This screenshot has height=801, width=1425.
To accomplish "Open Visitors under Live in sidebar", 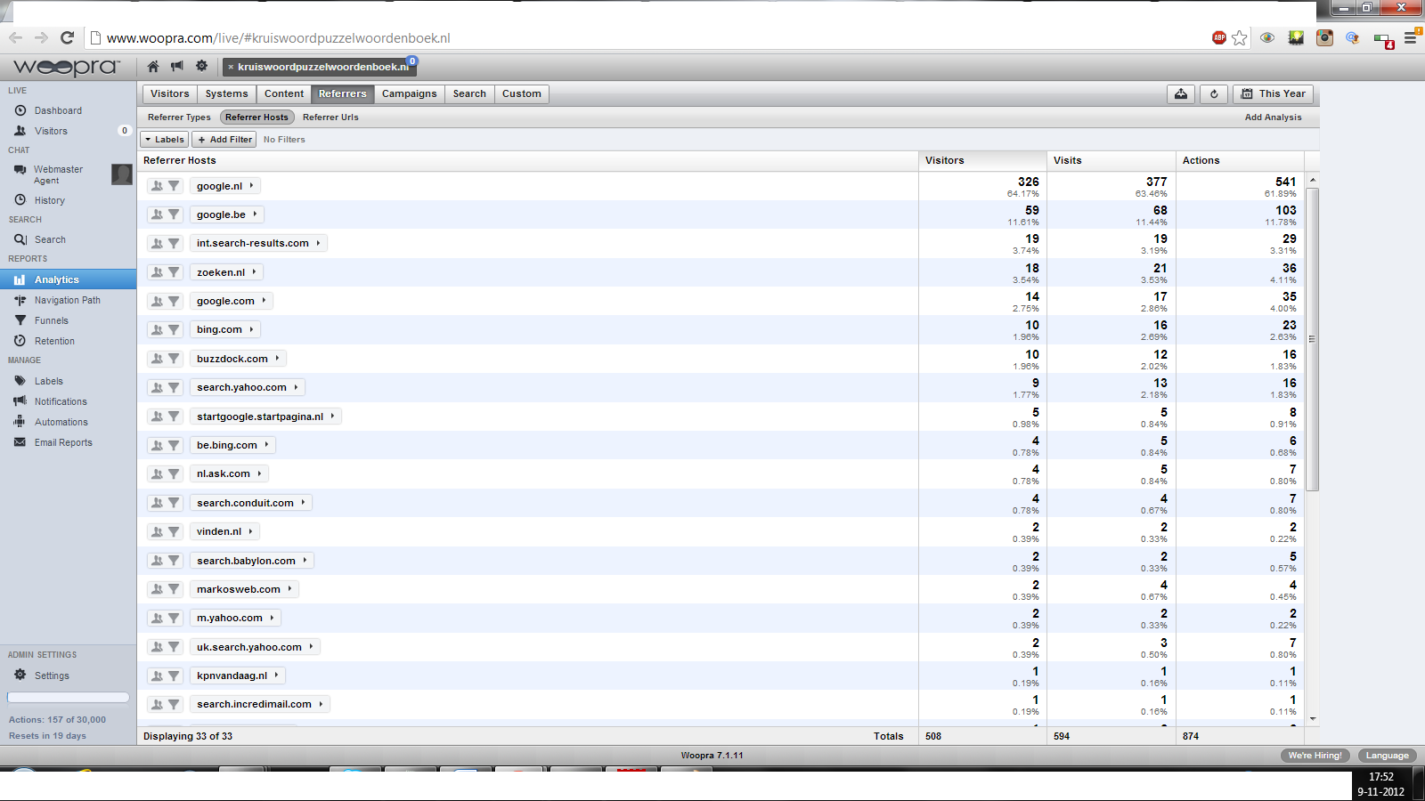I will point(51,131).
